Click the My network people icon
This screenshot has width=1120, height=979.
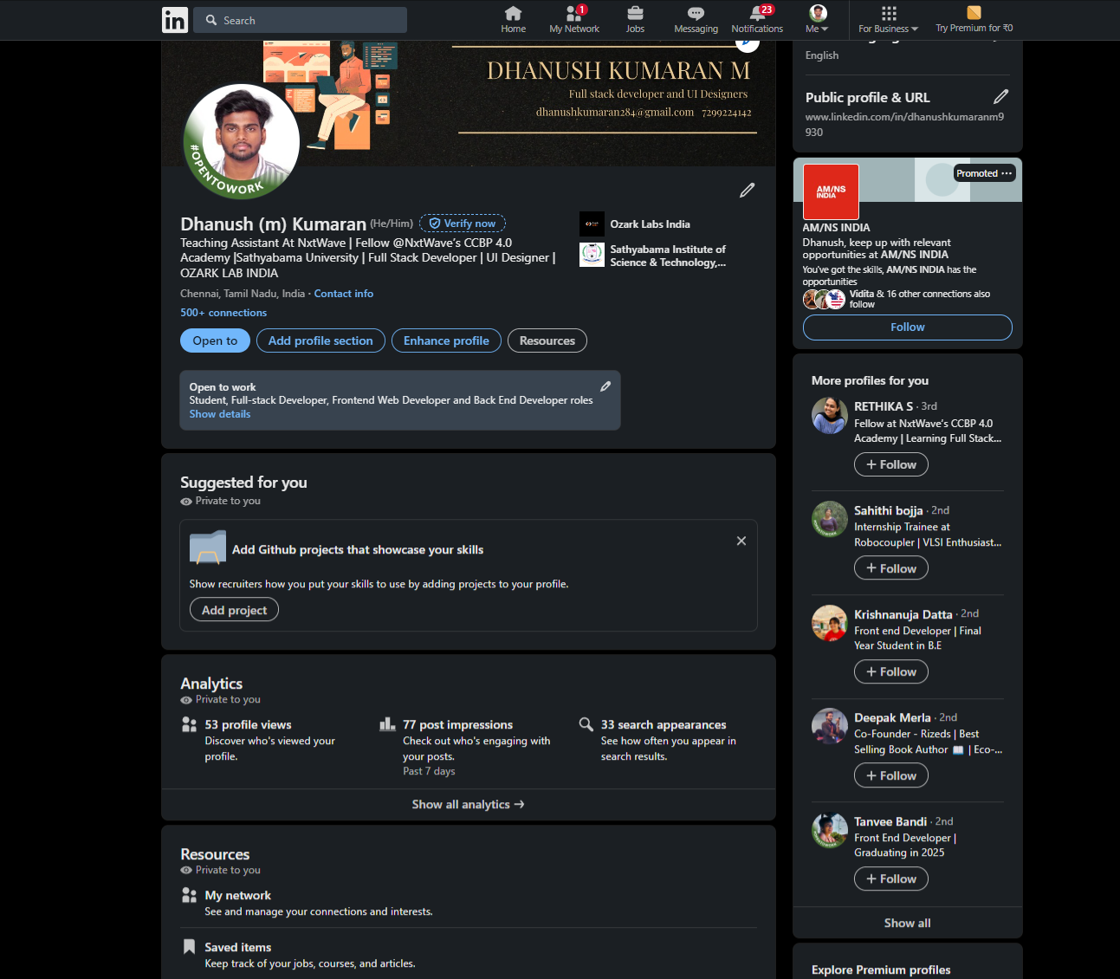(189, 895)
